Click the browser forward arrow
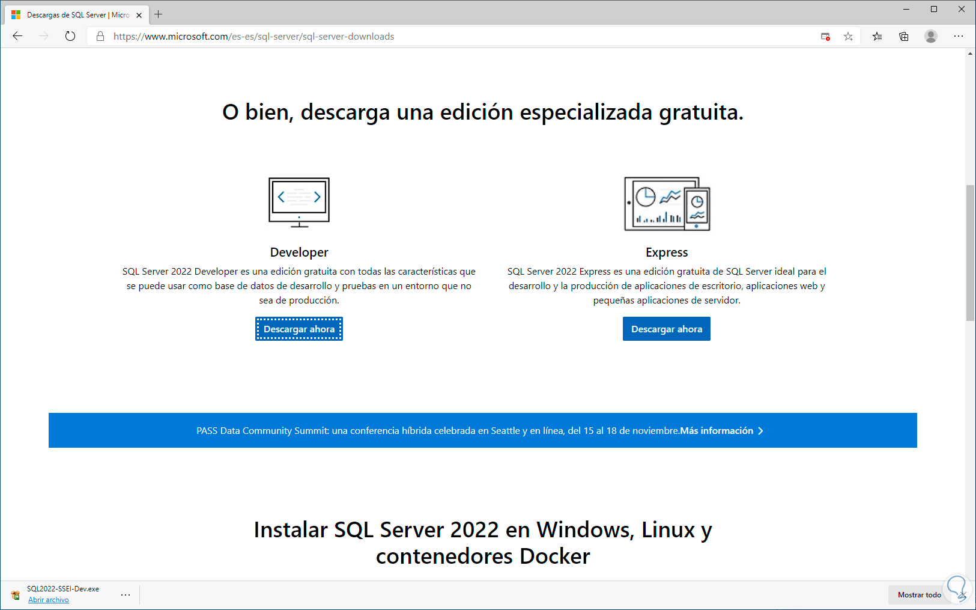 44,36
